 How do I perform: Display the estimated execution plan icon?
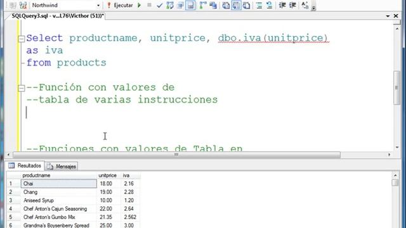coord(170,5)
